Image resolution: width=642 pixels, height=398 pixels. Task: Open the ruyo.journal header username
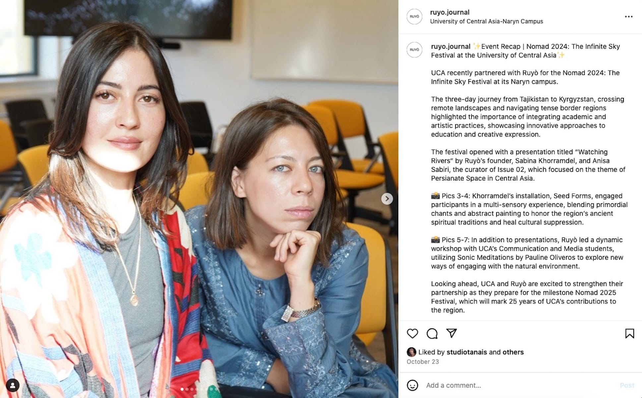point(450,12)
